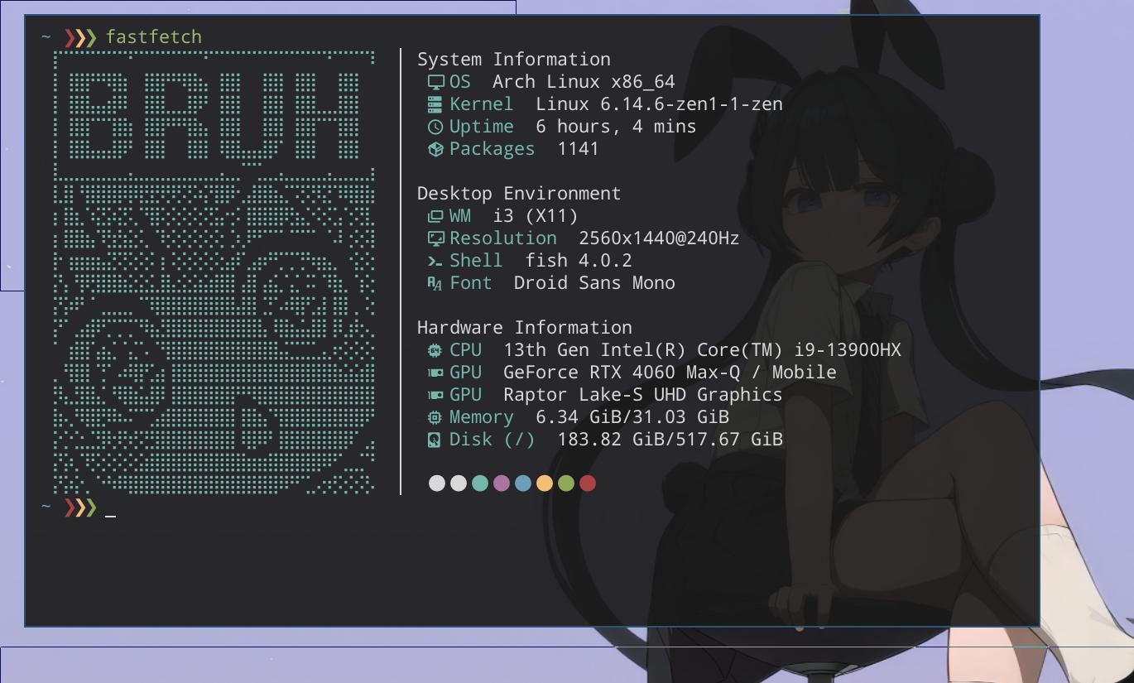Screen dimensions: 1134x683
Task: Click the Arch Linux x86_64 value
Action: 584,82
